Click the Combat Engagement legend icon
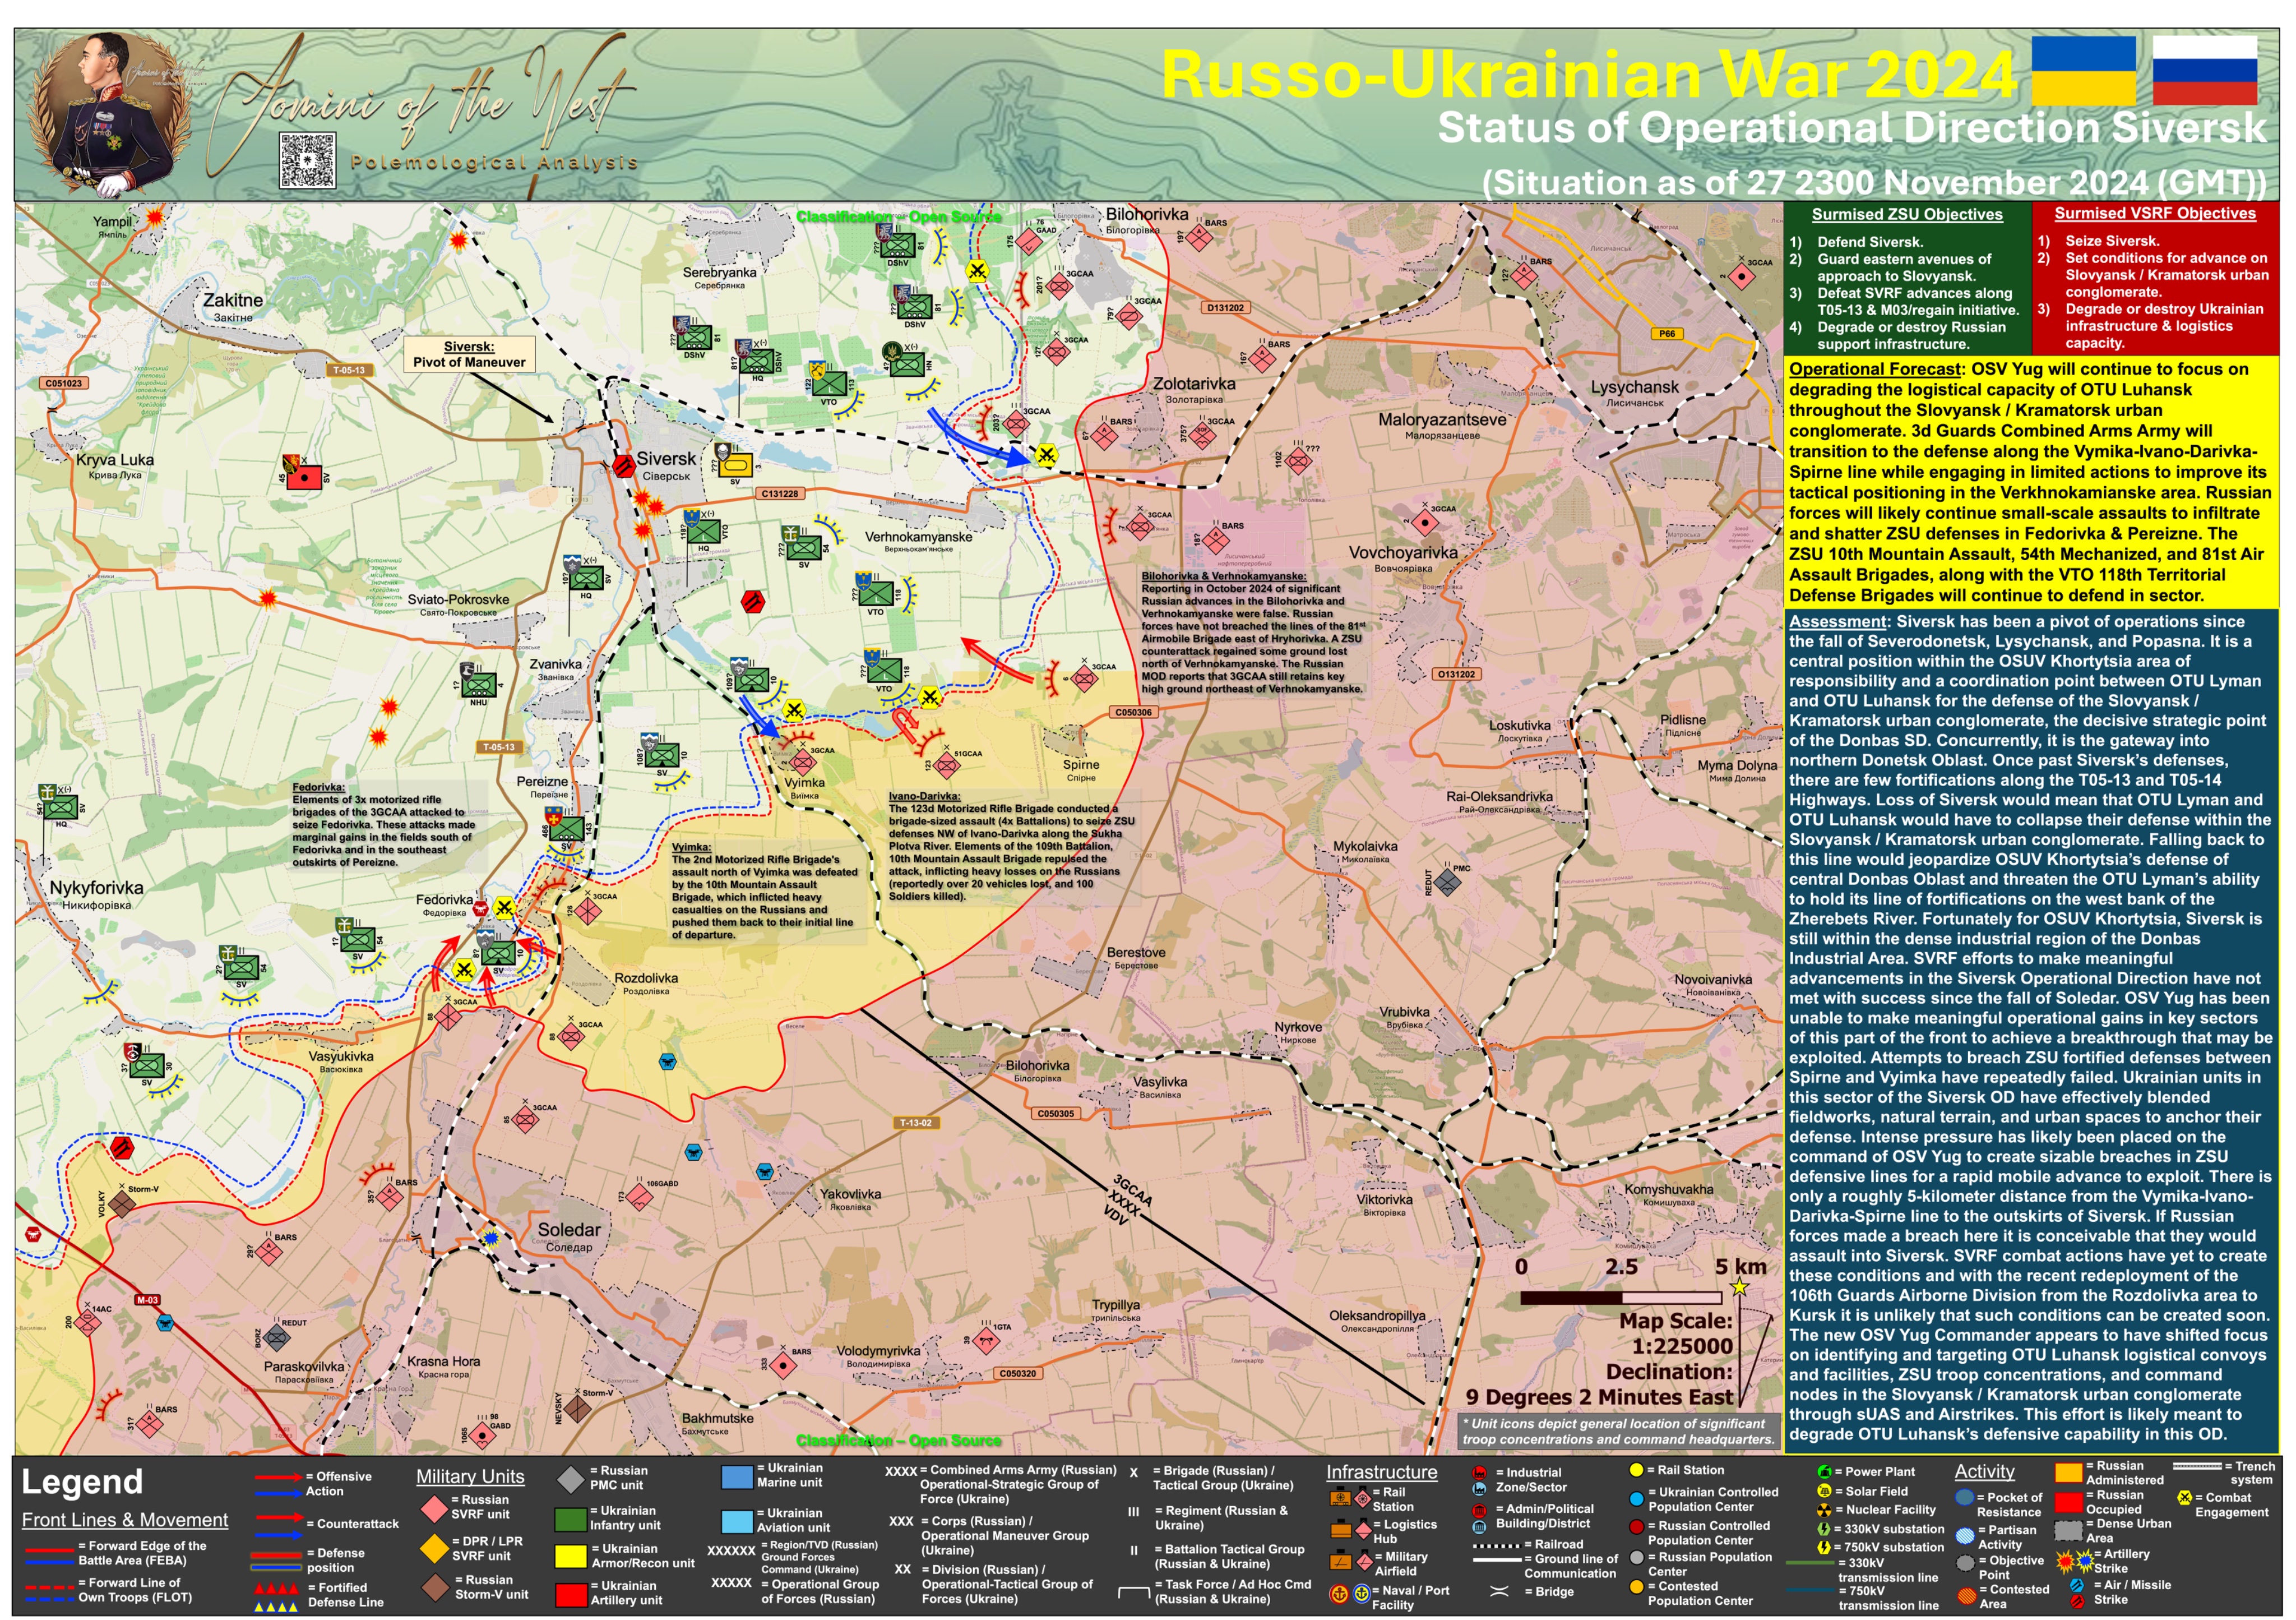Image resolution: width=2296 pixels, height=1620 pixels. [2184, 1498]
